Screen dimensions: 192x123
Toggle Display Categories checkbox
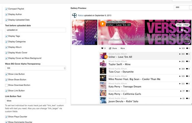[x=6, y=42]
